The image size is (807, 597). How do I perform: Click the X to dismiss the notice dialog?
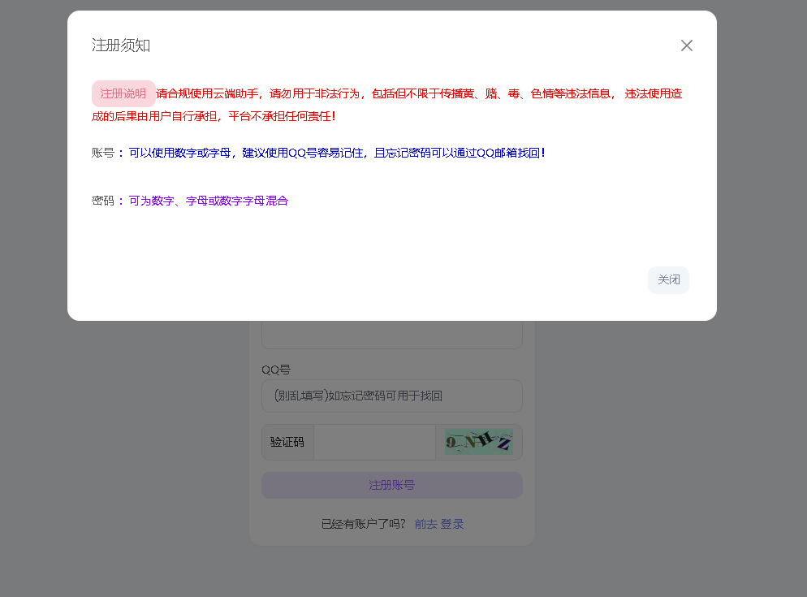coord(687,45)
